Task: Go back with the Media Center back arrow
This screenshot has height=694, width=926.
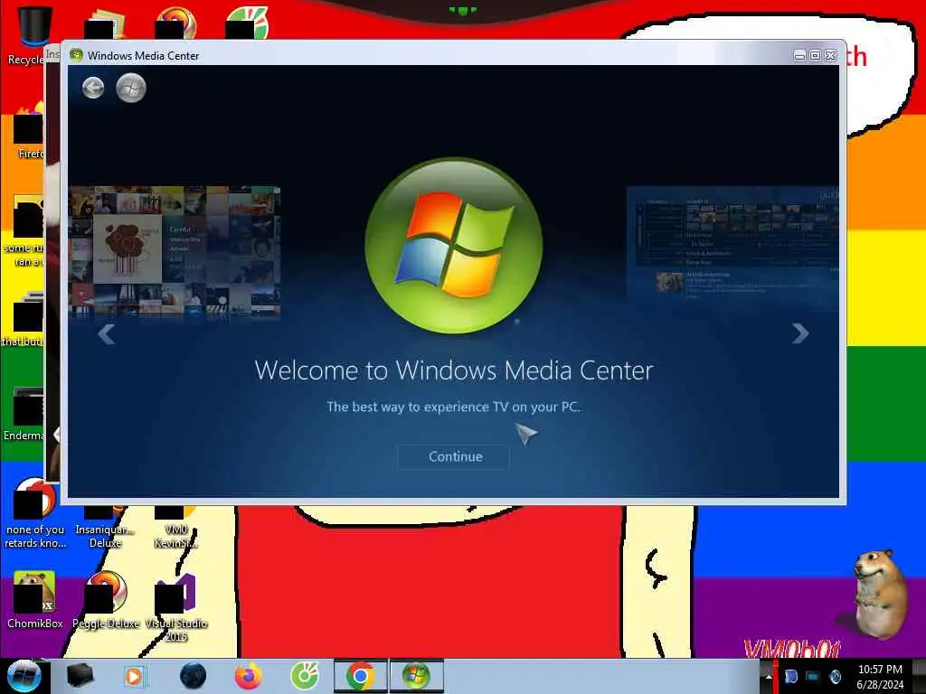Action: pyautogui.click(x=93, y=89)
